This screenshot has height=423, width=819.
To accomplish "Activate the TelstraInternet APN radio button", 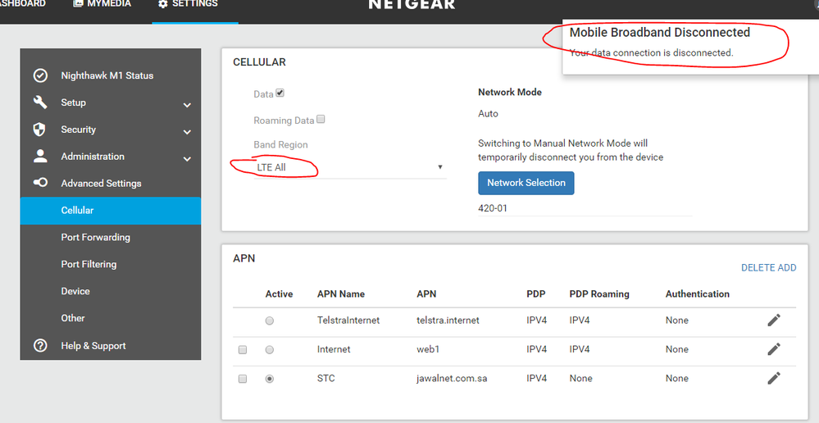I will [x=270, y=321].
